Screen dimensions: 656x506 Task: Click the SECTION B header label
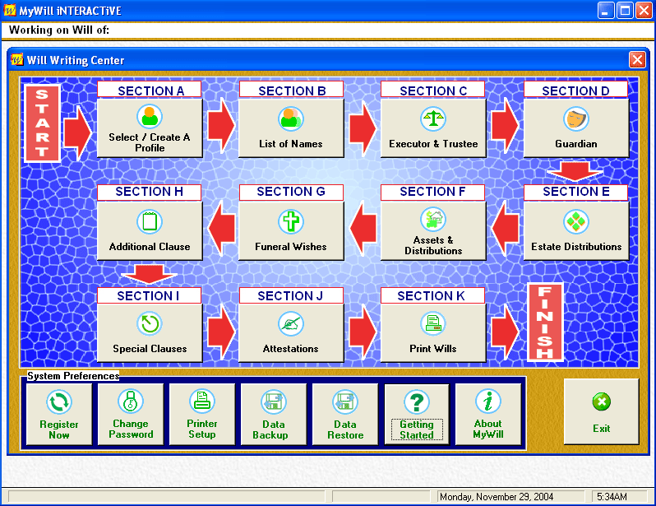[291, 90]
